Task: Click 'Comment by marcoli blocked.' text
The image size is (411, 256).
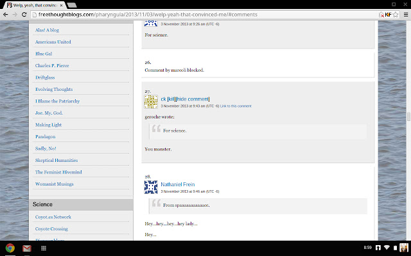Action: click(x=174, y=70)
